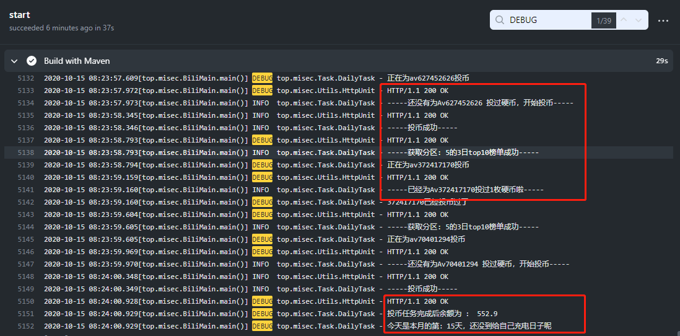Click line number 5148

point(25,276)
